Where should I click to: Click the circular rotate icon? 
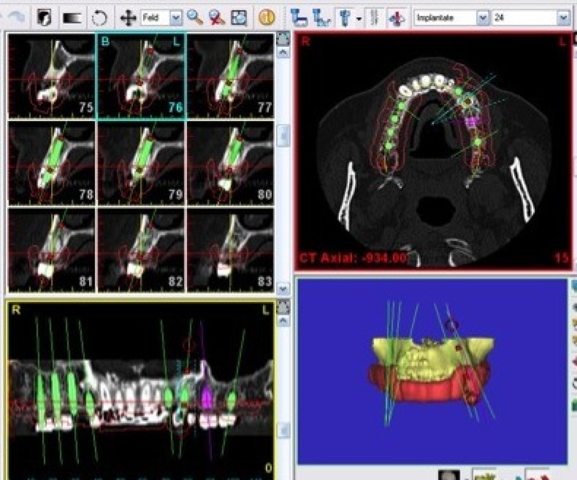click(100, 17)
